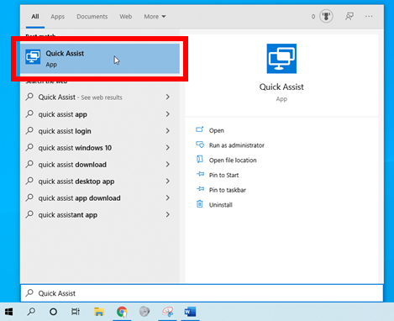394x321 pixels.
Task: Expand the 'quick assist desktop app' suggestion arrow
Action: pyautogui.click(x=168, y=182)
